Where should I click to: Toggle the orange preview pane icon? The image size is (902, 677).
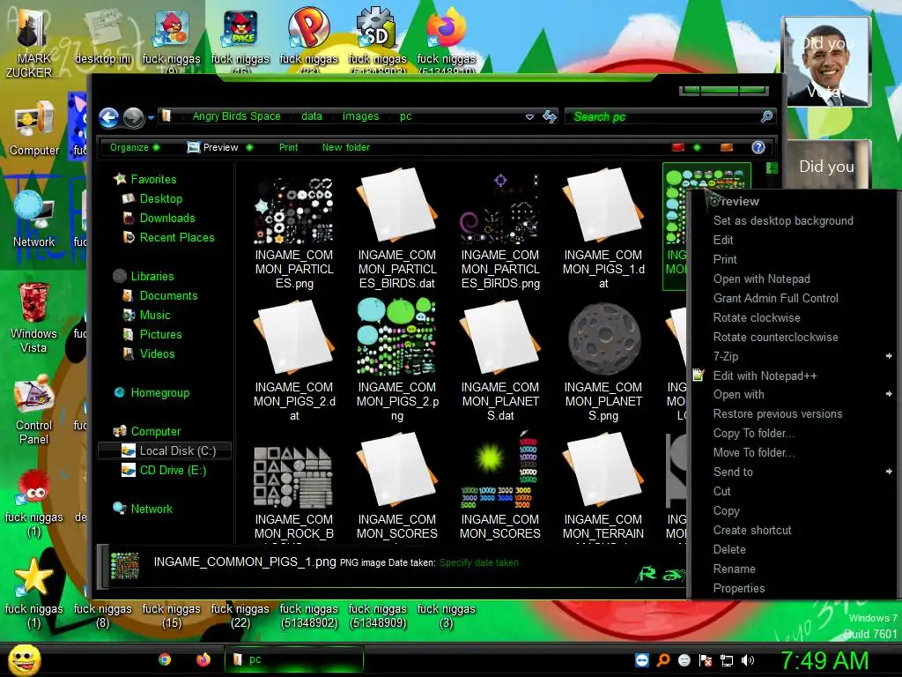pos(727,147)
